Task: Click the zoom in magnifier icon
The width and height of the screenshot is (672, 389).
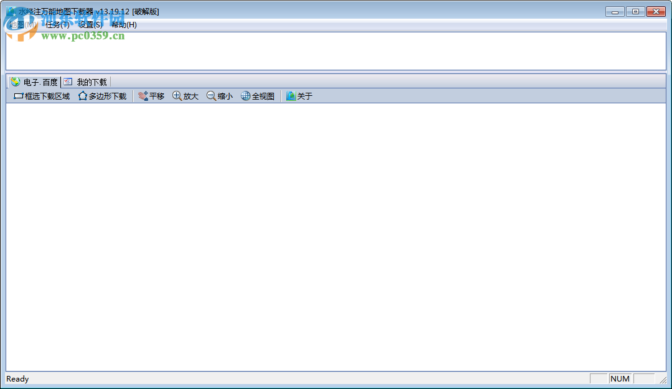Action: point(177,96)
